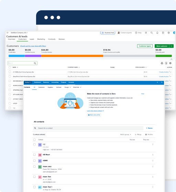176x192 pixels.
Task: Click the Customer types button
Action: pyautogui.click(x=145, y=46)
